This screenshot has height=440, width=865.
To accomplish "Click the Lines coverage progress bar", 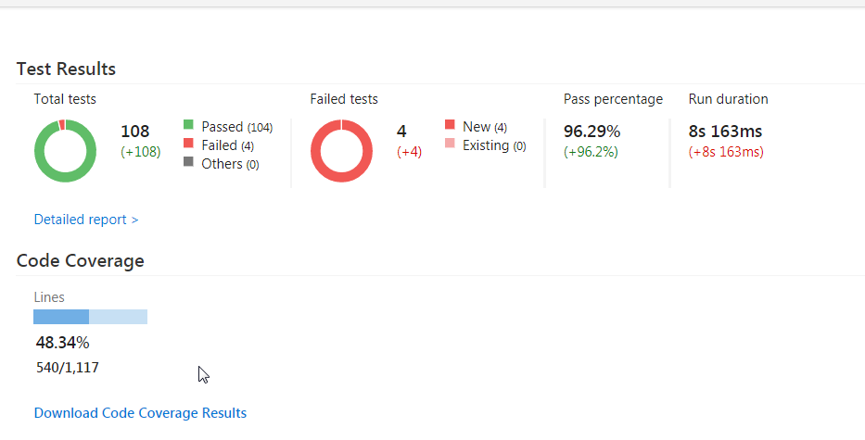I will tap(90, 317).
